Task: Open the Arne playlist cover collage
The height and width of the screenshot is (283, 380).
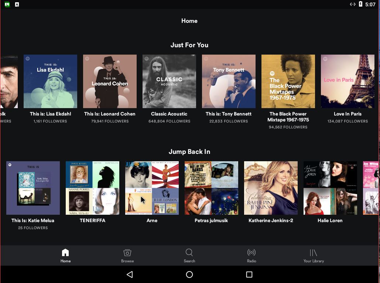Action: tap(152, 188)
